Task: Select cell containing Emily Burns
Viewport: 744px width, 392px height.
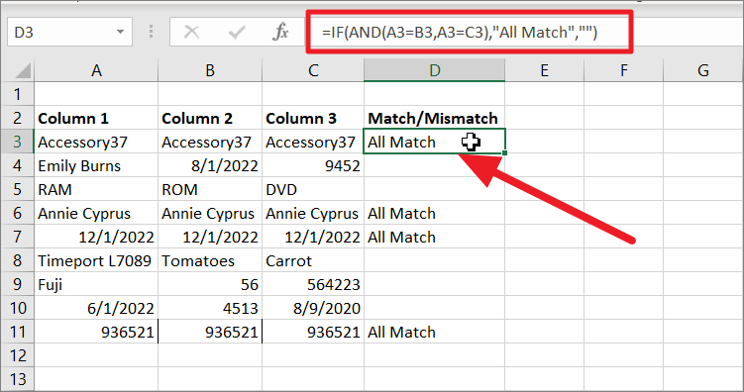Action: [96, 165]
